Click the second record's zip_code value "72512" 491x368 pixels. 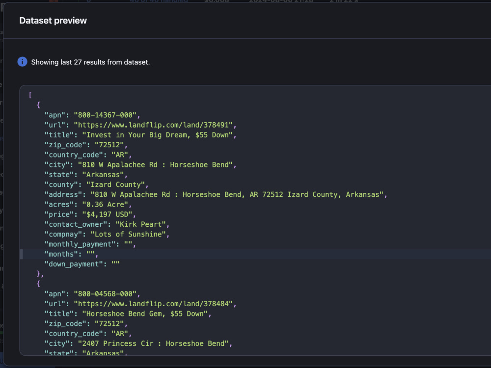click(x=109, y=323)
